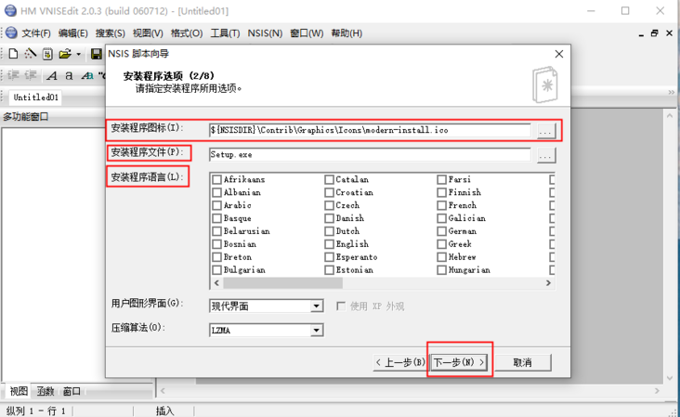Click the editor horizontal scrollbar right arrow

(657, 391)
